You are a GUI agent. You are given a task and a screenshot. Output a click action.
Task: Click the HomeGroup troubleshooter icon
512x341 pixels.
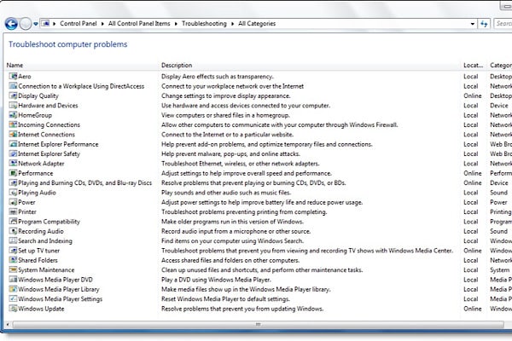point(13,115)
